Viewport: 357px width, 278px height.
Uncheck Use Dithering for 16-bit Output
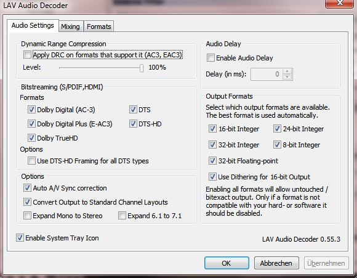pos(212,177)
